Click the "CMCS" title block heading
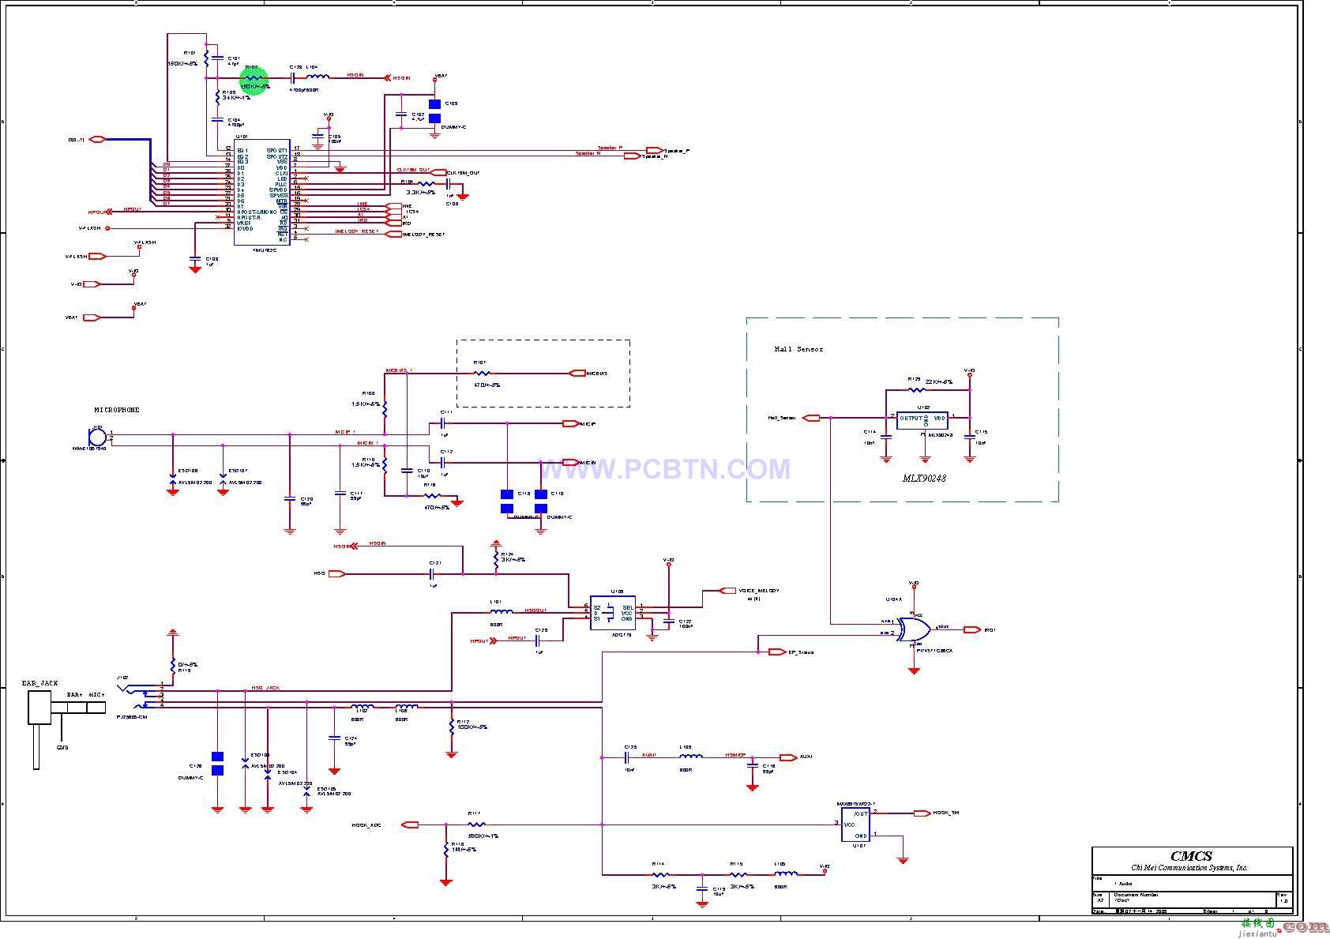The width and height of the screenshot is (1330, 939). (x=1191, y=856)
